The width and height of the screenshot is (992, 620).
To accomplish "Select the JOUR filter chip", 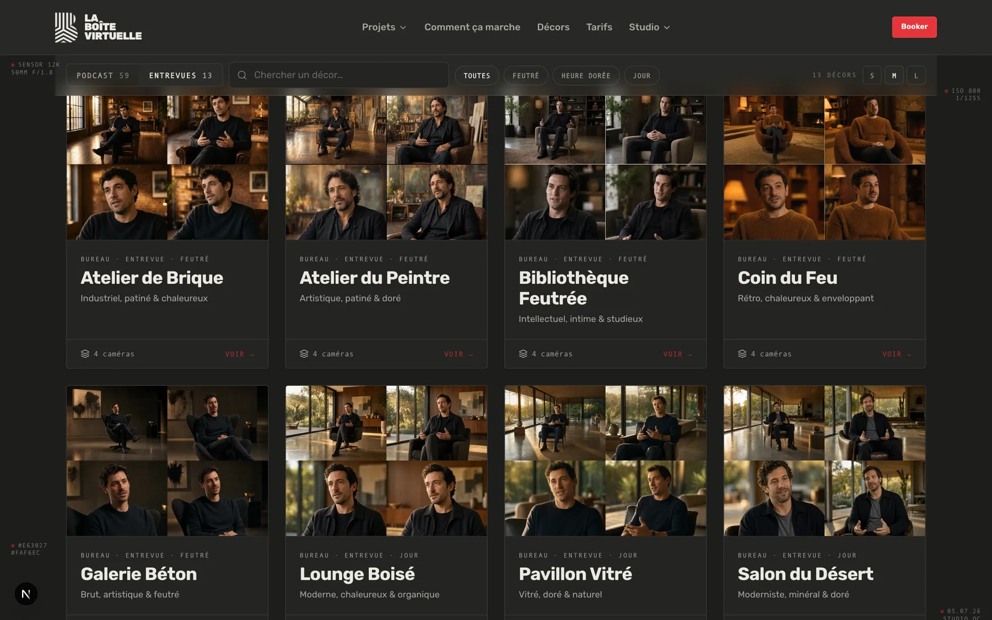I will click(641, 76).
